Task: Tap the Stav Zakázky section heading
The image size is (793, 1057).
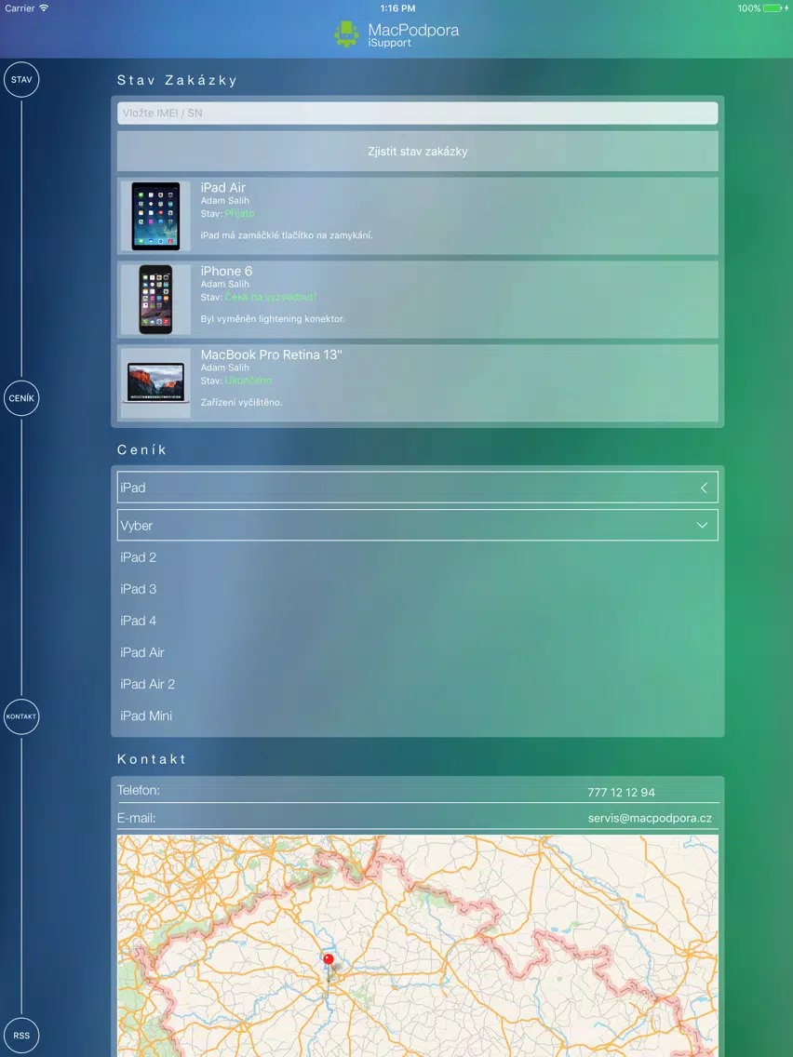Action: pyautogui.click(x=178, y=80)
